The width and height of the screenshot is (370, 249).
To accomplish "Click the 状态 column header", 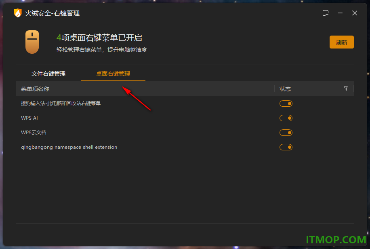I will pyautogui.click(x=285, y=89).
